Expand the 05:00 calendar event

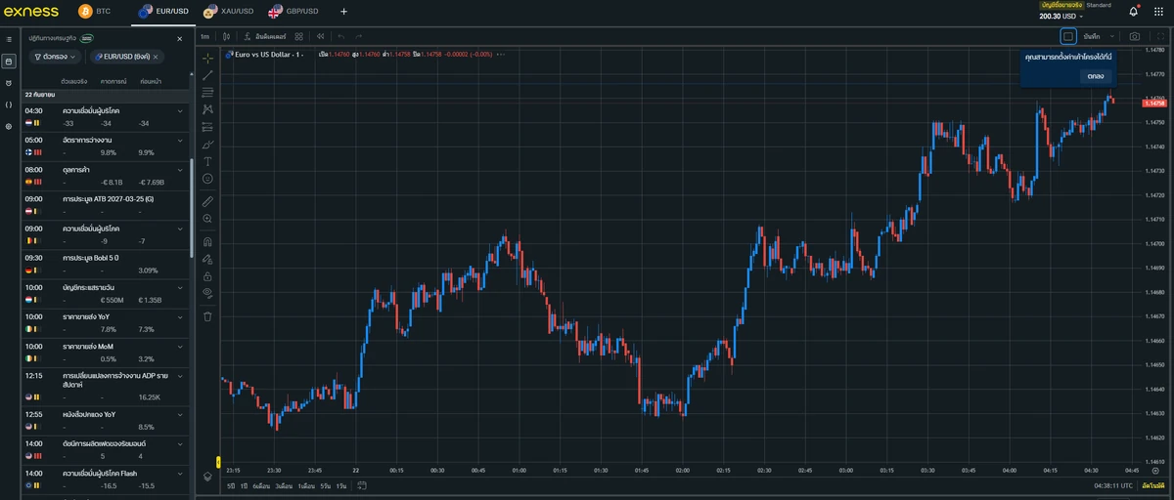coord(180,141)
